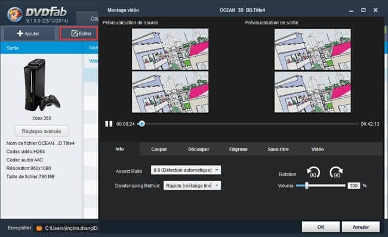
Task: Click the 'Taille de fichier:790 MB' text
Action: point(30,176)
